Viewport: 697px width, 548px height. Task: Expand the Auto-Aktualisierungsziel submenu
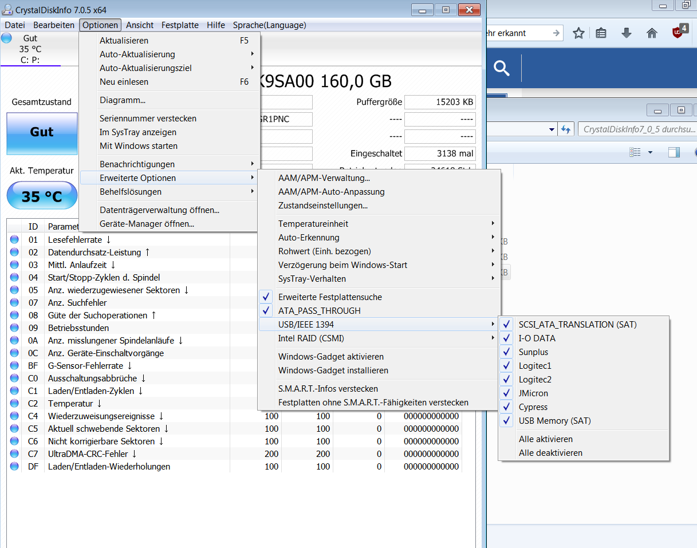point(170,68)
